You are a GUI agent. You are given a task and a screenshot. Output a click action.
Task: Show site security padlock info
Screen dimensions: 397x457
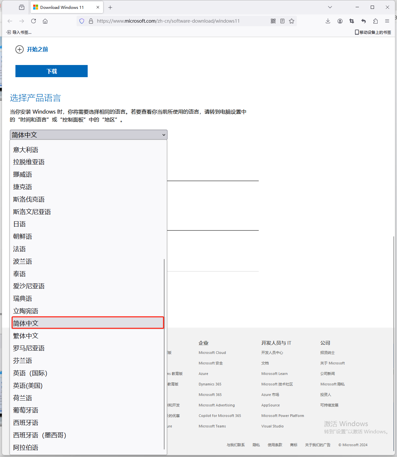[x=91, y=21]
